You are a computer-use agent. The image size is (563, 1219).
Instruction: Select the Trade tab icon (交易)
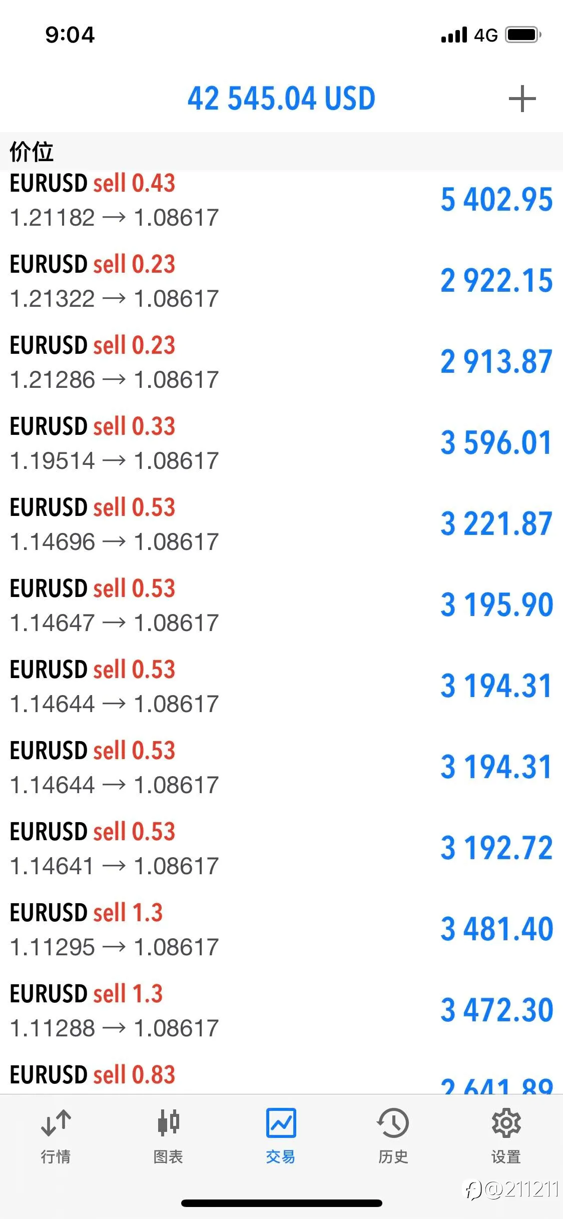coord(281,1122)
